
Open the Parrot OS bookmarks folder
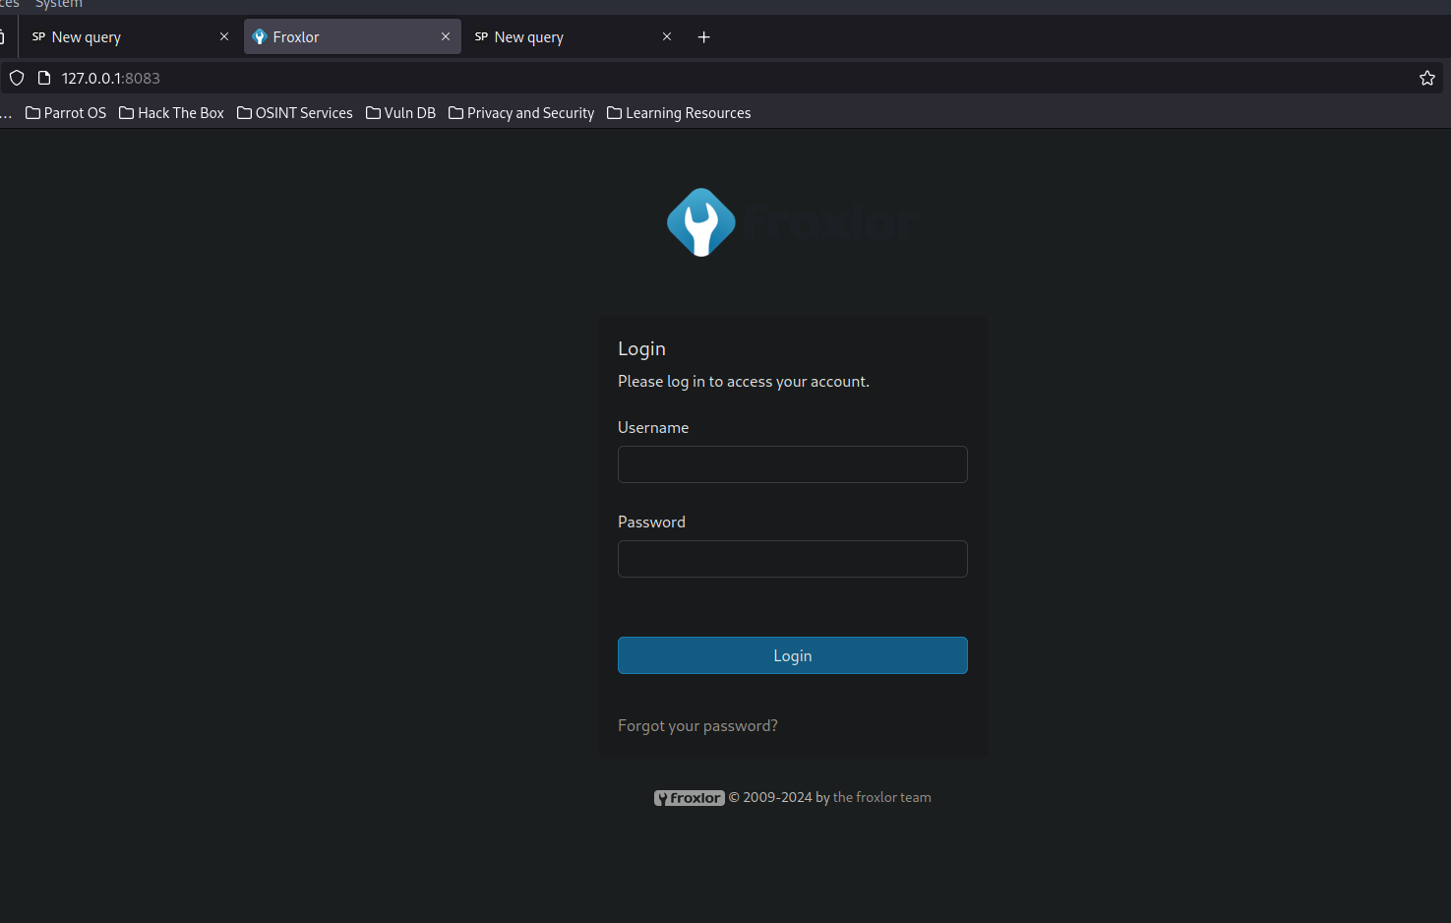coord(66,113)
